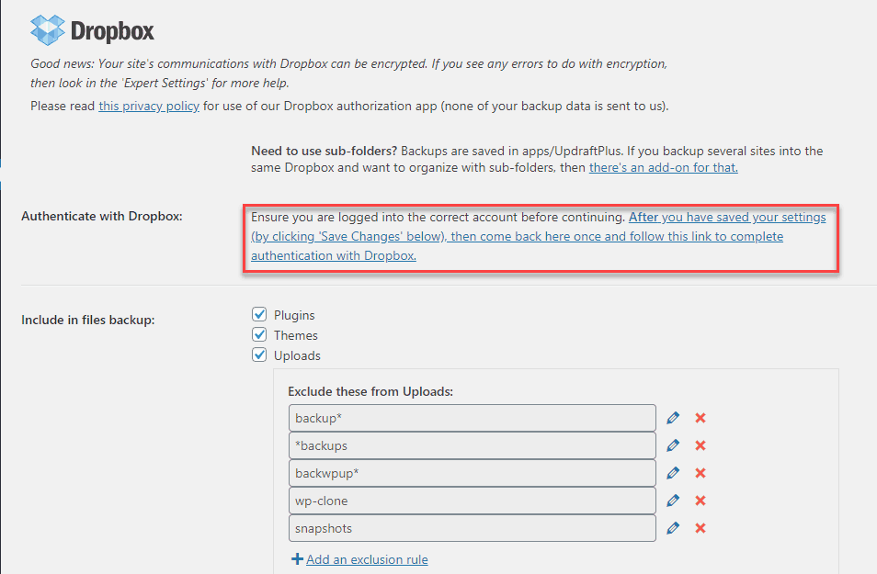Edit the *backups exclusion rule pencil

(x=673, y=445)
